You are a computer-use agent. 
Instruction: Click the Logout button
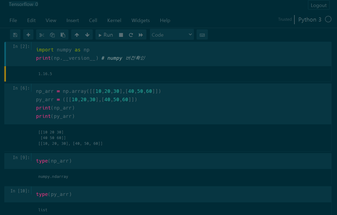click(319, 5)
